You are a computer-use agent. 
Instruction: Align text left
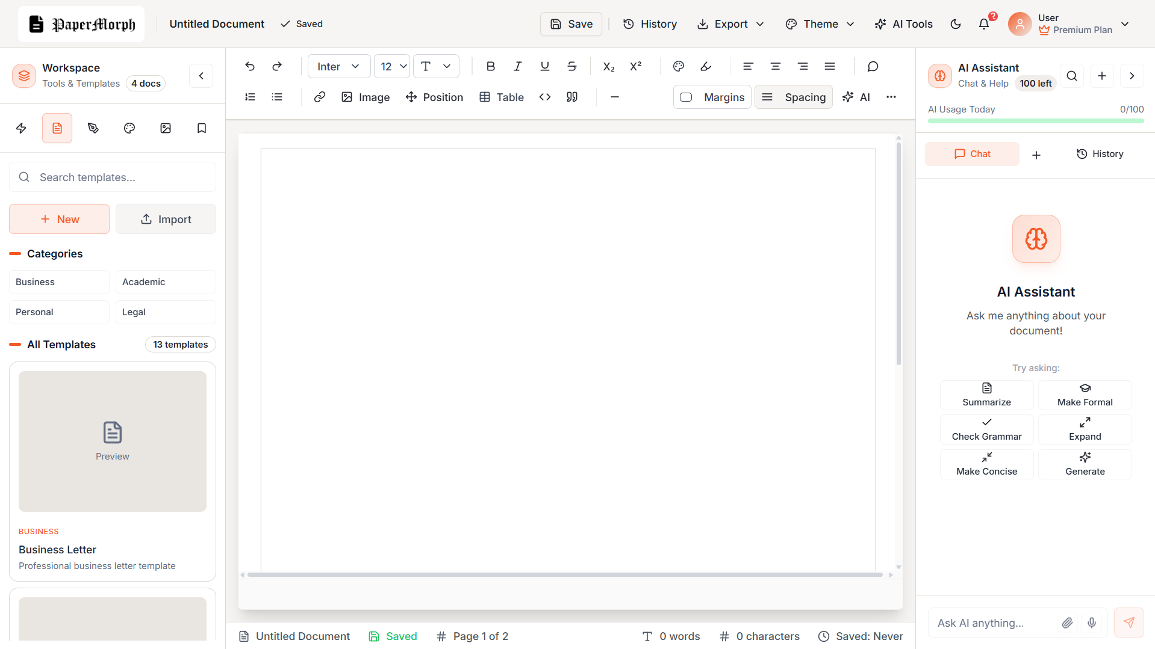tap(748, 66)
